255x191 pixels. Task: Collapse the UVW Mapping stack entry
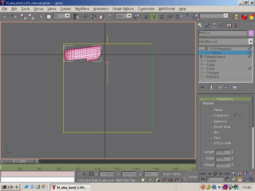[206, 48]
